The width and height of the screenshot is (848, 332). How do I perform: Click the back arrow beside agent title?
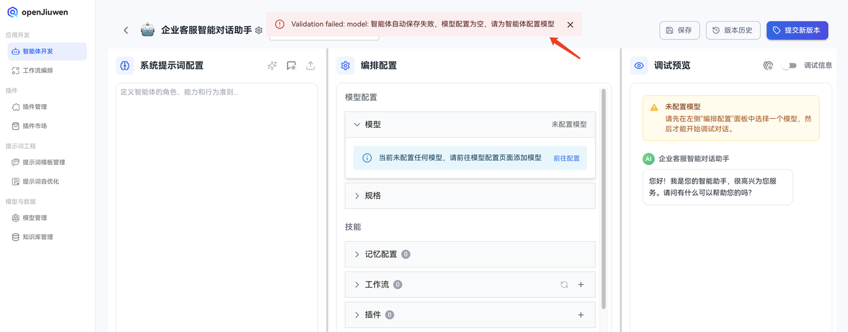point(126,30)
